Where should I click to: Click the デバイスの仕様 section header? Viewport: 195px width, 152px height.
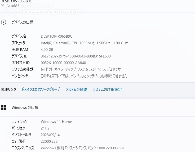point(22,22)
